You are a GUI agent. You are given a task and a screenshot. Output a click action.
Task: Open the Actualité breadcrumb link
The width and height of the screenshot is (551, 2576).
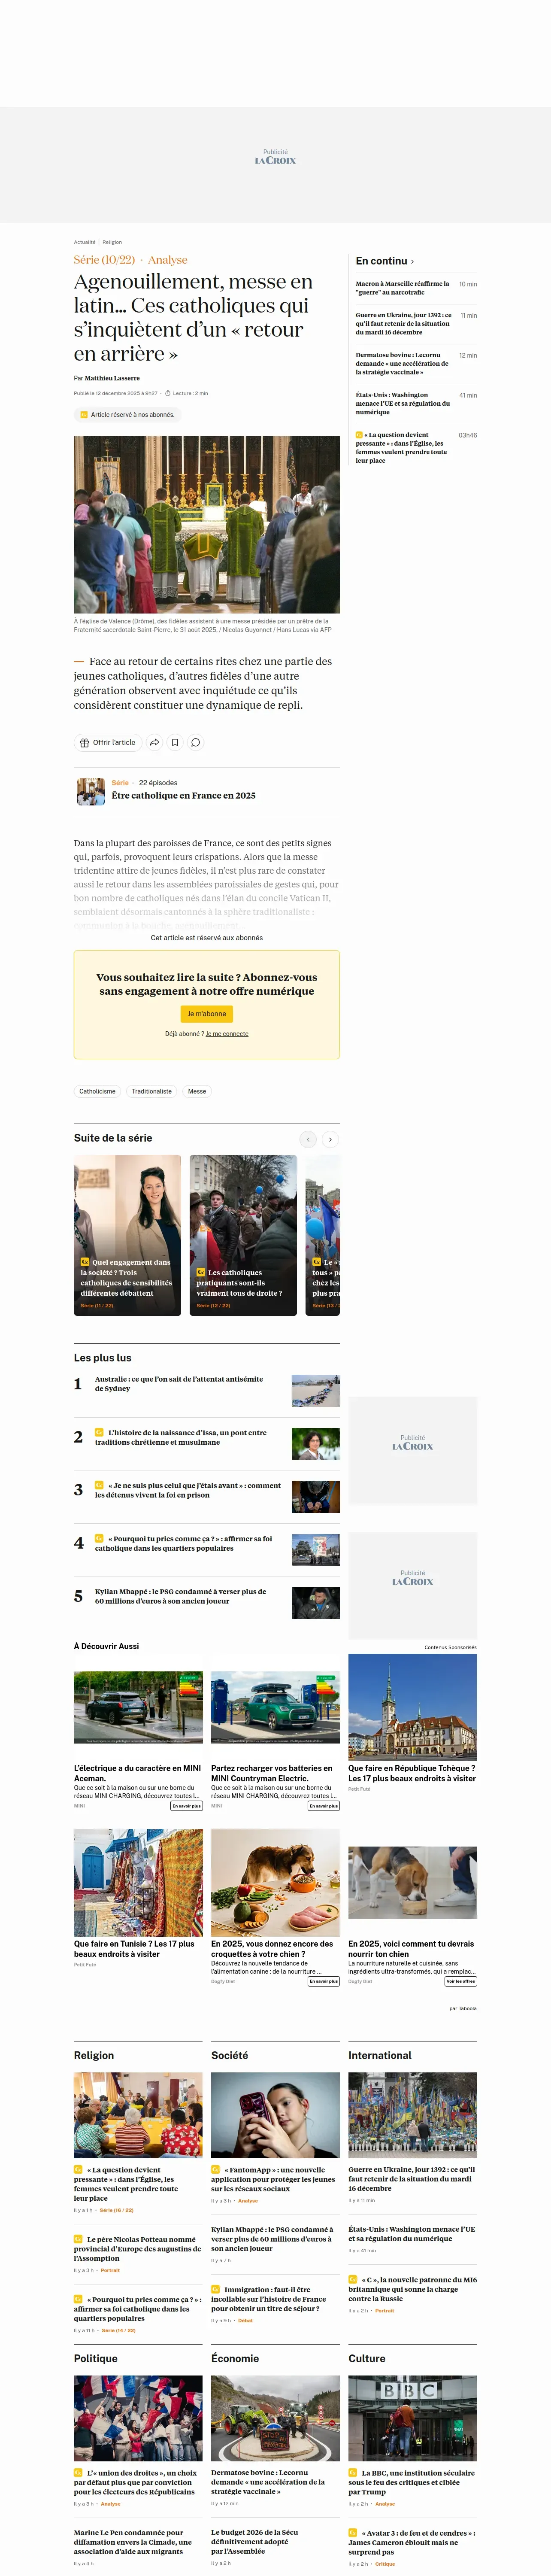85,242
